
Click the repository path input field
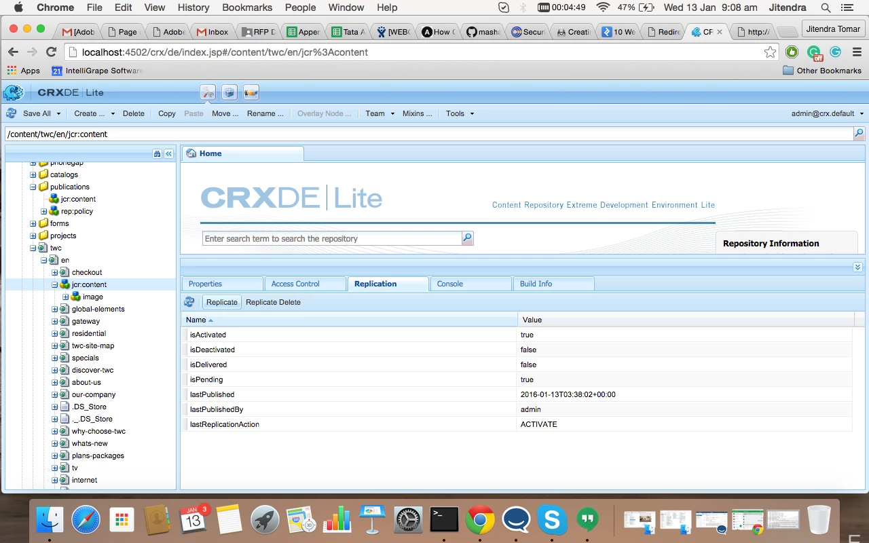click(428, 134)
